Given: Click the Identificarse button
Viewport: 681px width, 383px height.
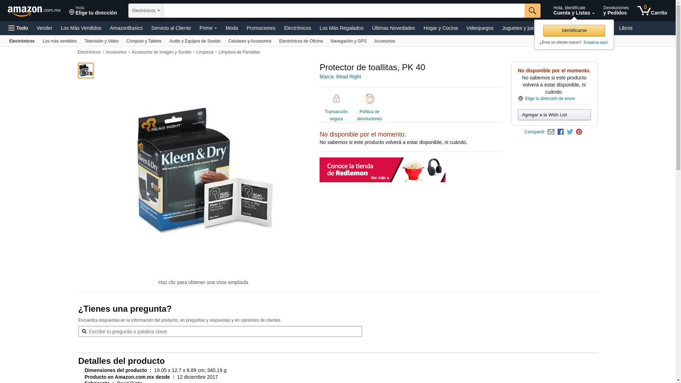Looking at the screenshot, I should point(574,30).
